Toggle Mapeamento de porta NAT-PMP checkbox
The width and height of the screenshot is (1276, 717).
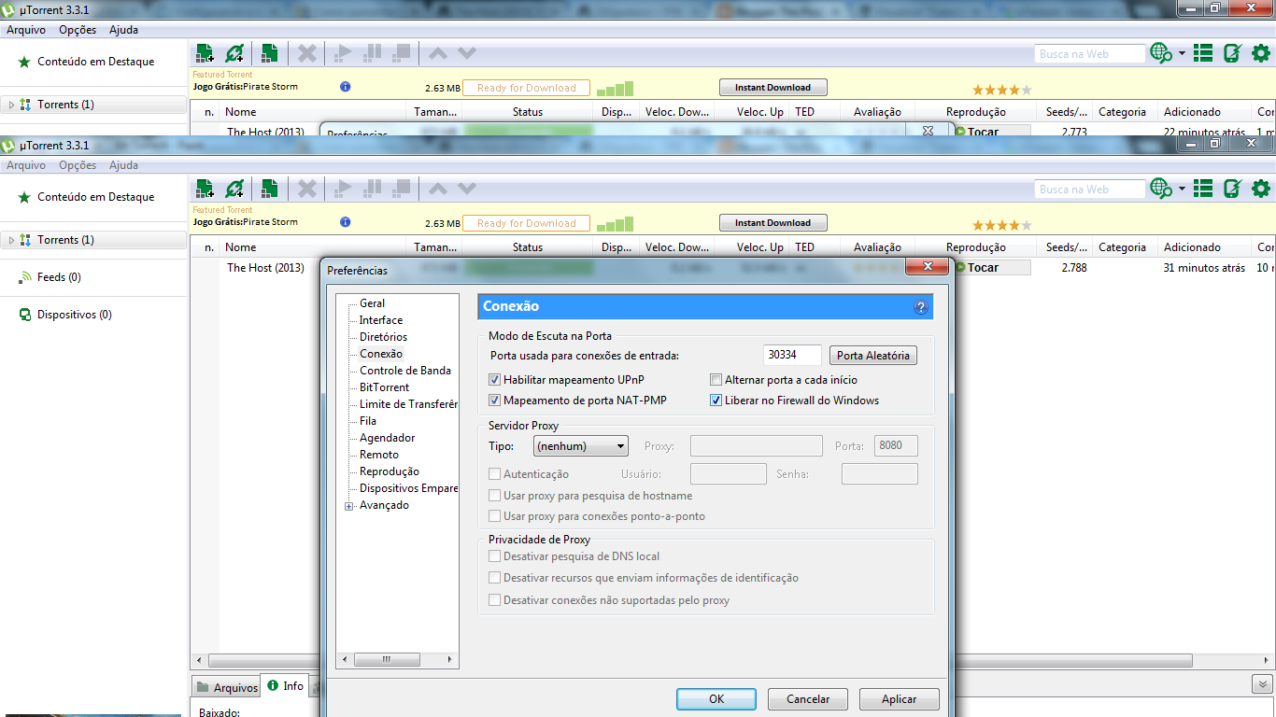point(495,401)
